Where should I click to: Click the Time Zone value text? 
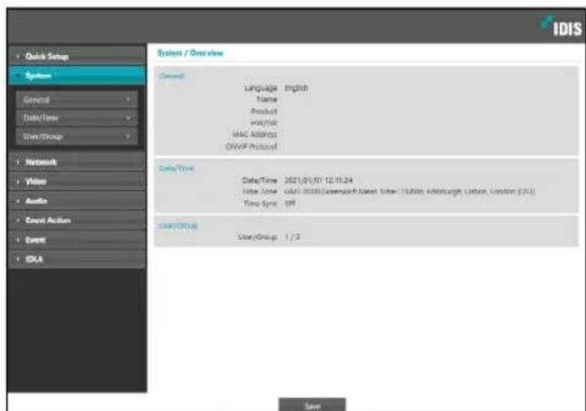409,191
